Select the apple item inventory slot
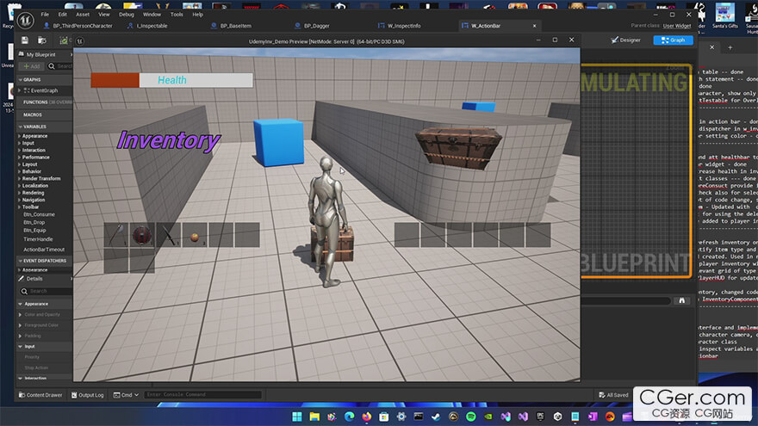Viewport: 758px width, 426px height. 195,235
